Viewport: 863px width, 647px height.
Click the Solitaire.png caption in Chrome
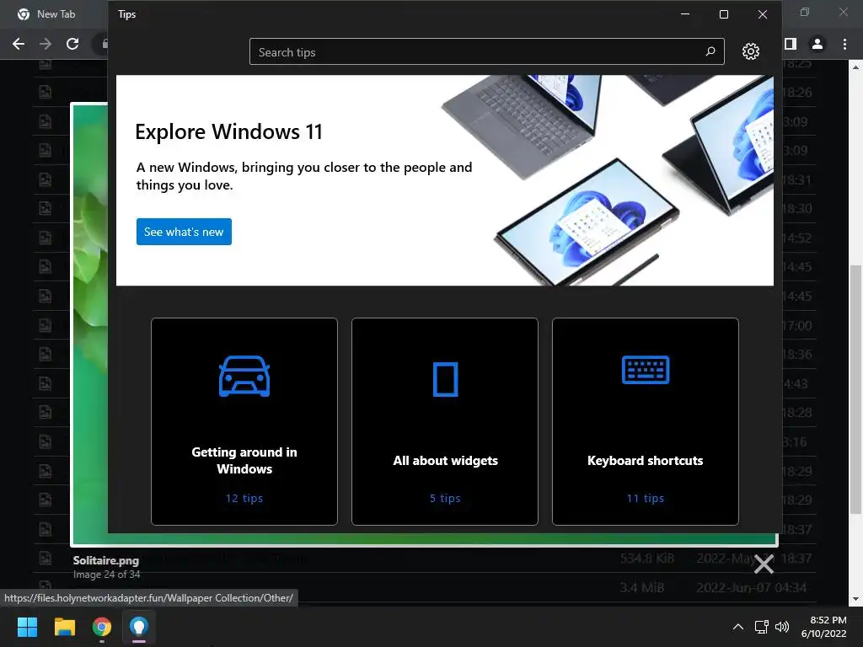(105, 560)
